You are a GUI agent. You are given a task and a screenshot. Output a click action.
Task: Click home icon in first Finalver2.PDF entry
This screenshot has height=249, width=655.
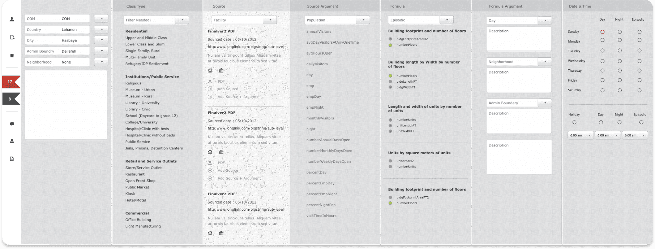pyautogui.click(x=210, y=70)
